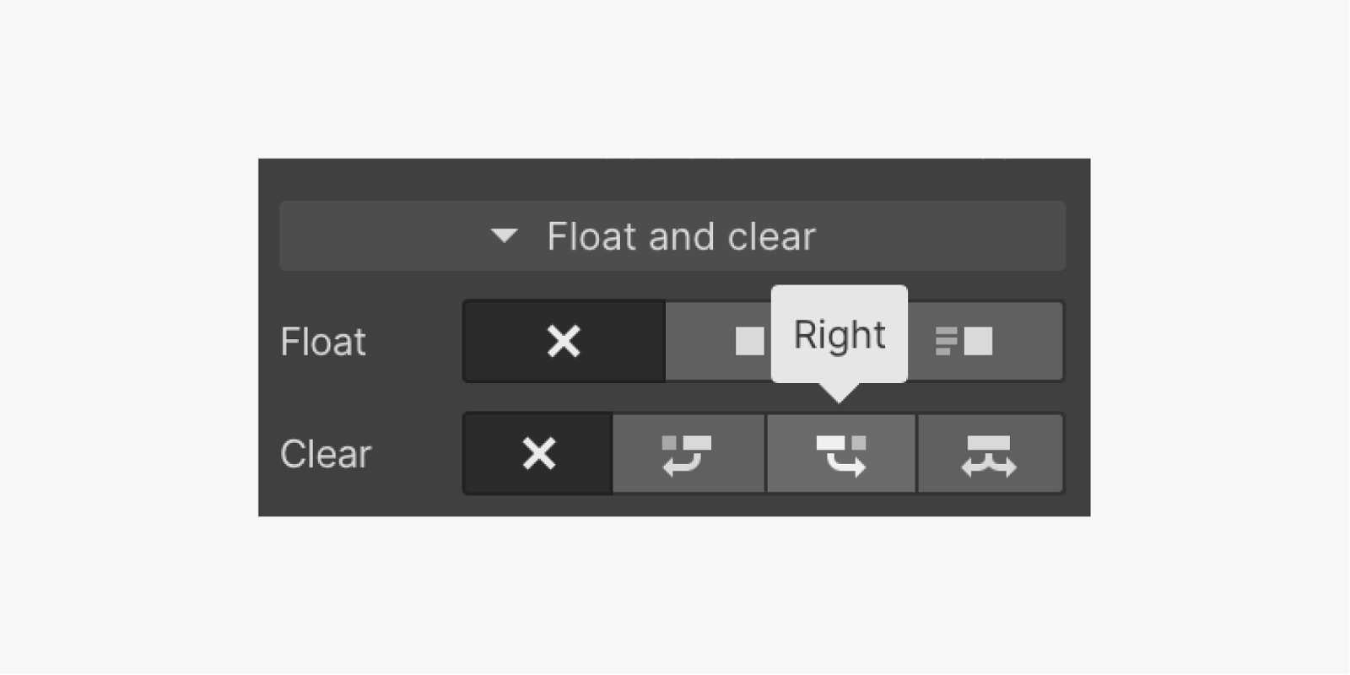Viewport: 1350px width, 675px height.
Task: Set Clear to none with X
Action: click(x=538, y=454)
